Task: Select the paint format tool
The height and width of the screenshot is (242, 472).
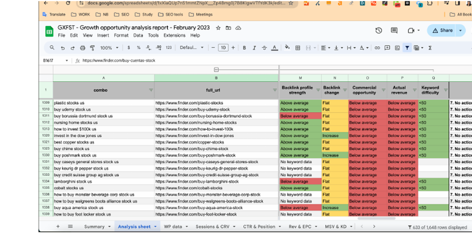Action: 92,48
